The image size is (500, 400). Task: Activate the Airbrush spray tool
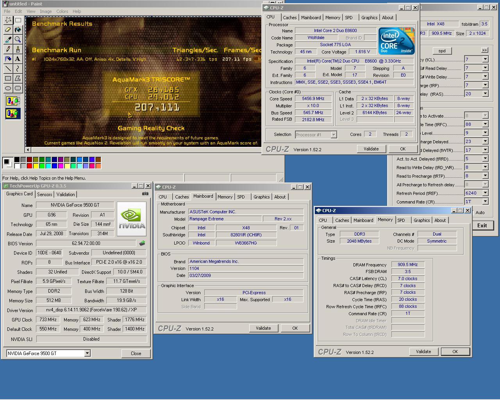pyautogui.click(x=8, y=59)
